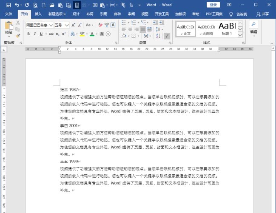Align paragraph text to the right
The height and width of the screenshot is (213, 276).
tap(137, 29)
